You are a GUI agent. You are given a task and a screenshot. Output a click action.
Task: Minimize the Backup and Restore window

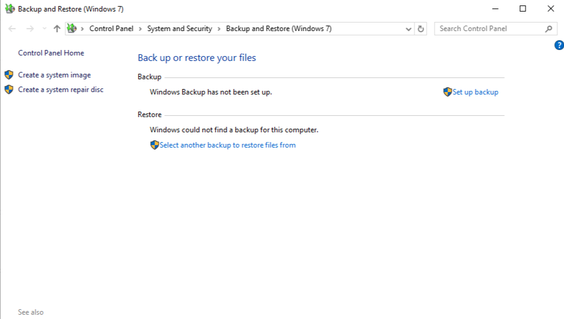[495, 9]
